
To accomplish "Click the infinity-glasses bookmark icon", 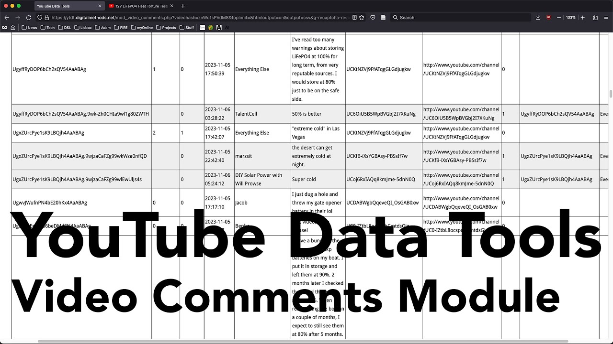I will click(x=4, y=28).
